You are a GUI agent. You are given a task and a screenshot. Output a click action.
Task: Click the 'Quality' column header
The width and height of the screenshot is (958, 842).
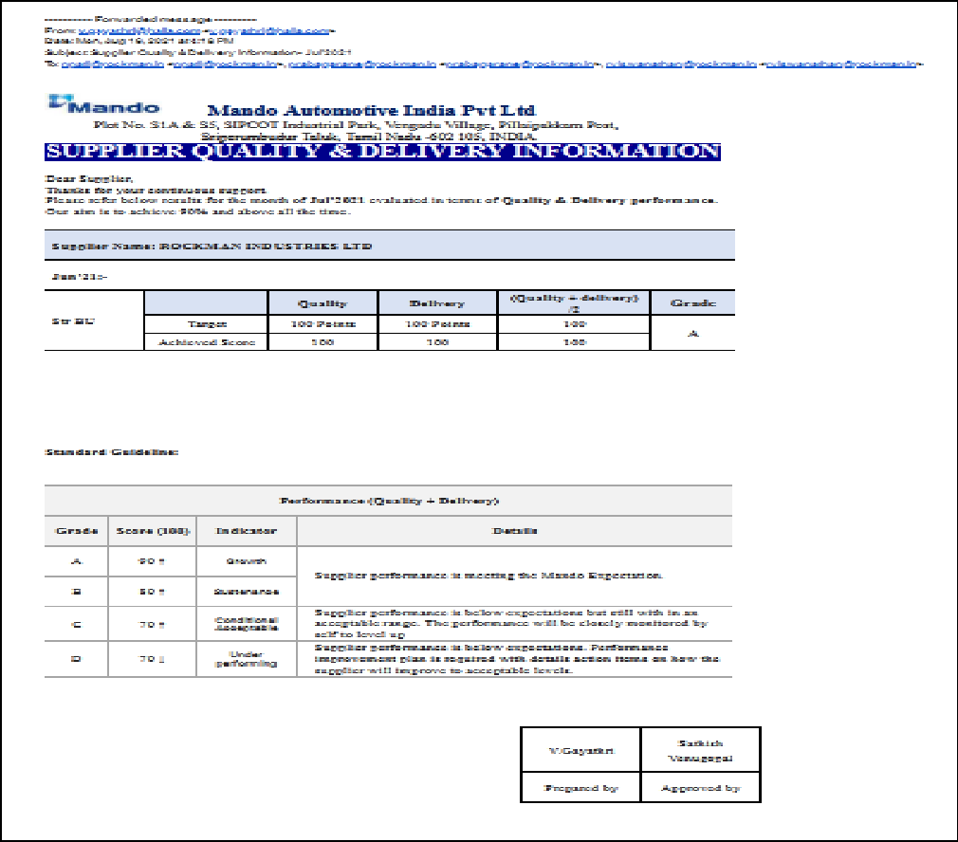(322, 302)
